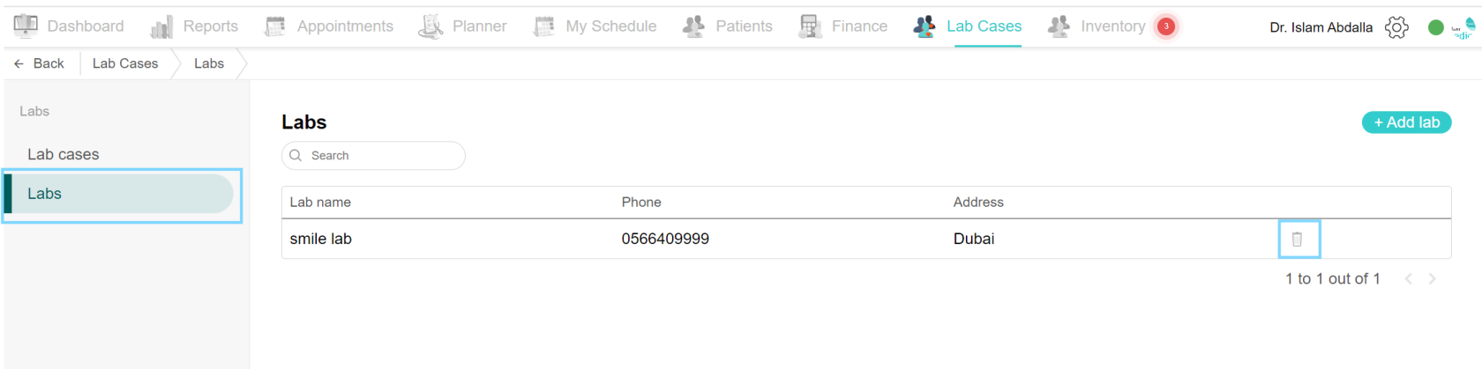This screenshot has width=1482, height=369.
Task: Click the Appointments calendar icon
Action: pyautogui.click(x=275, y=26)
